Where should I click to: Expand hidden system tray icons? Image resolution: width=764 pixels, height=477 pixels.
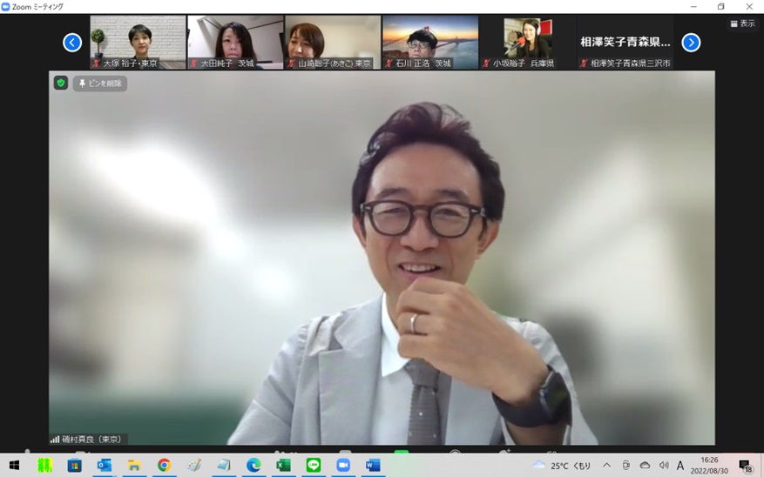pyautogui.click(x=606, y=466)
